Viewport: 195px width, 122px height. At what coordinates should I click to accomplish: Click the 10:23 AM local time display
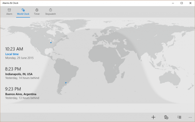click(x=14, y=49)
